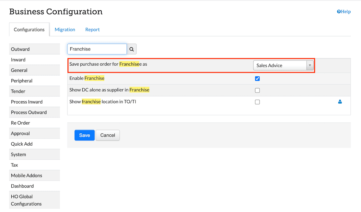Viewport: 361px width, 212px height.
Task: Click the user icon beside franchise location
Action: [x=340, y=102]
